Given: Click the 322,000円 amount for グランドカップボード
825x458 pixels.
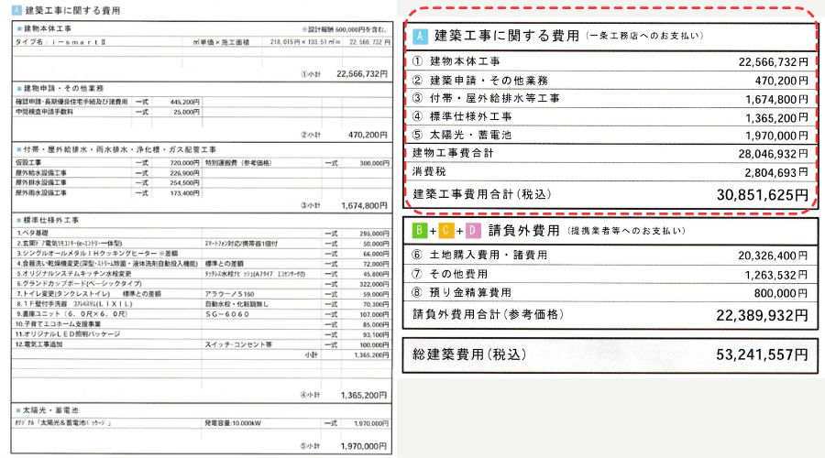Looking at the screenshot, I should tap(375, 284).
